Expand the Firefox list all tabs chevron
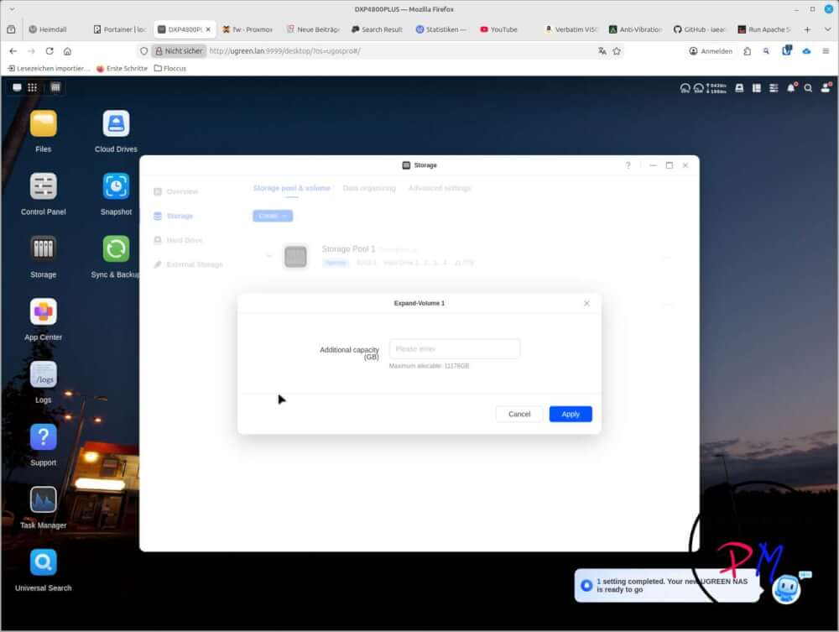This screenshot has width=839, height=632. [827, 29]
